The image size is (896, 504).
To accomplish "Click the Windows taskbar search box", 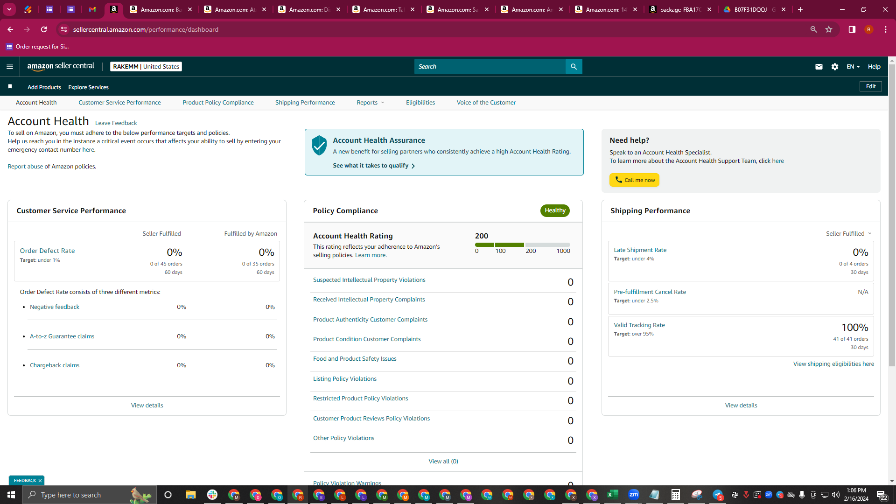I will coord(89,495).
